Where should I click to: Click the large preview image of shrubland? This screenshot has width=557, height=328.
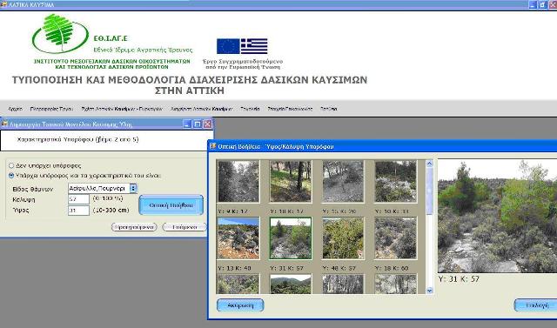click(497, 216)
